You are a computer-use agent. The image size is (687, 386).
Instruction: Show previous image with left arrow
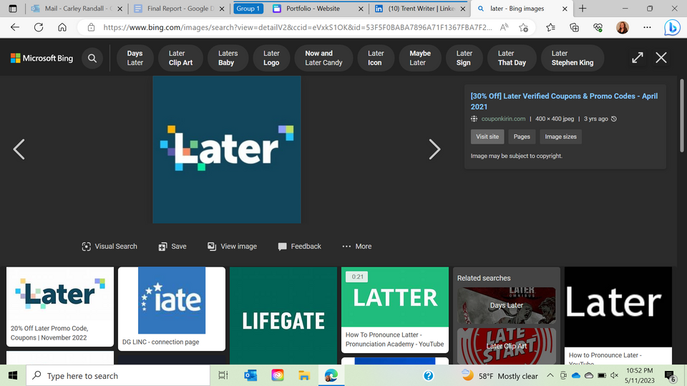coord(19,149)
